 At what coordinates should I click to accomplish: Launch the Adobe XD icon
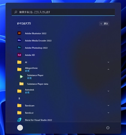19,55
